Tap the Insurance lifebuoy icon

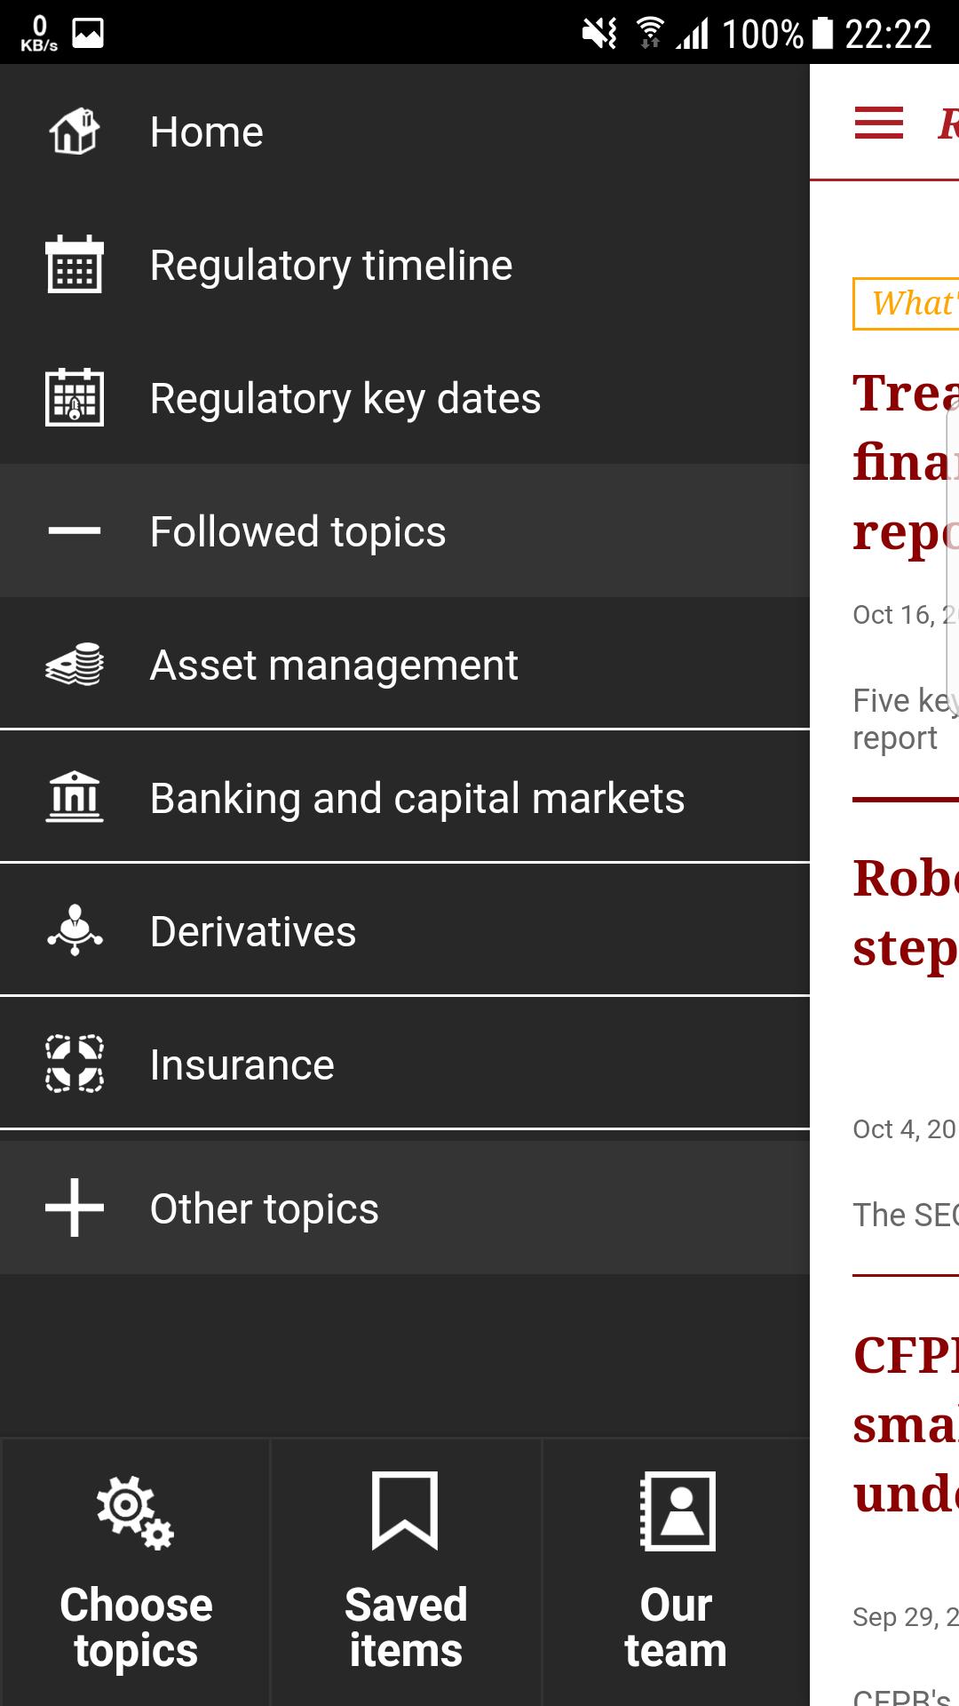(x=75, y=1064)
